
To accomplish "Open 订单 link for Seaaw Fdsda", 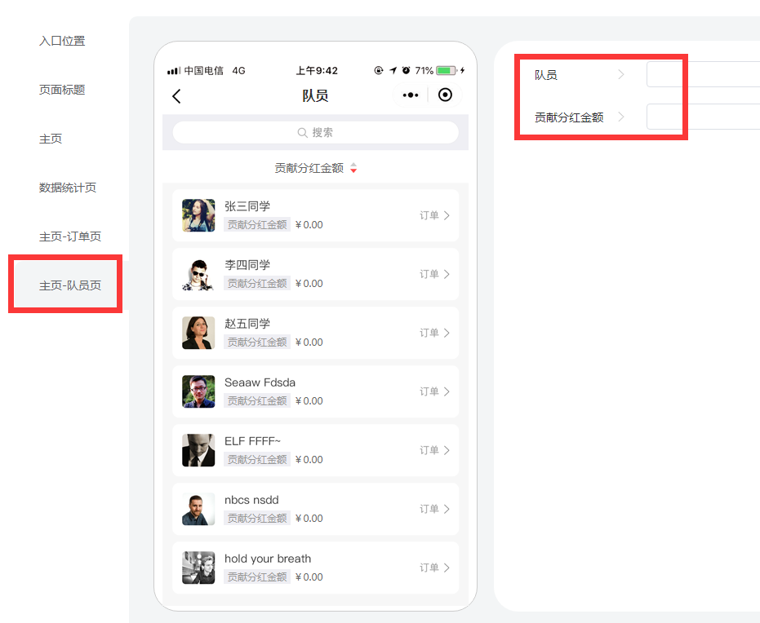I will click(435, 391).
